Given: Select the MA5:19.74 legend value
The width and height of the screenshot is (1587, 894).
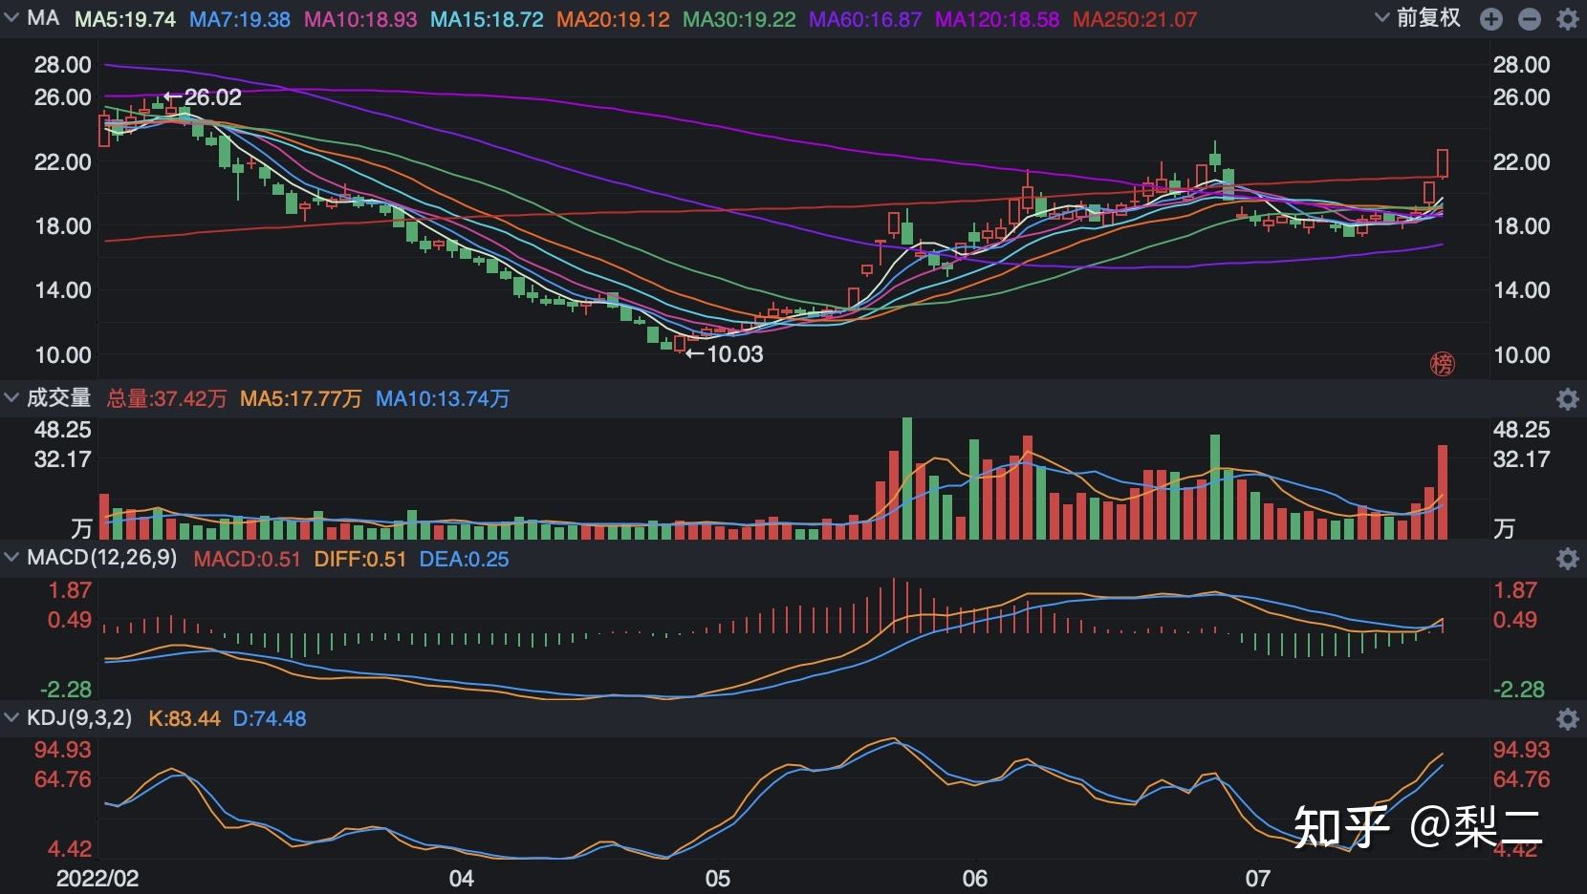Looking at the screenshot, I should [125, 19].
